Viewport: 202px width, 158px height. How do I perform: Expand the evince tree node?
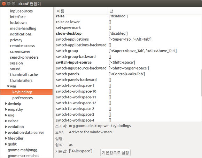[6, 121]
